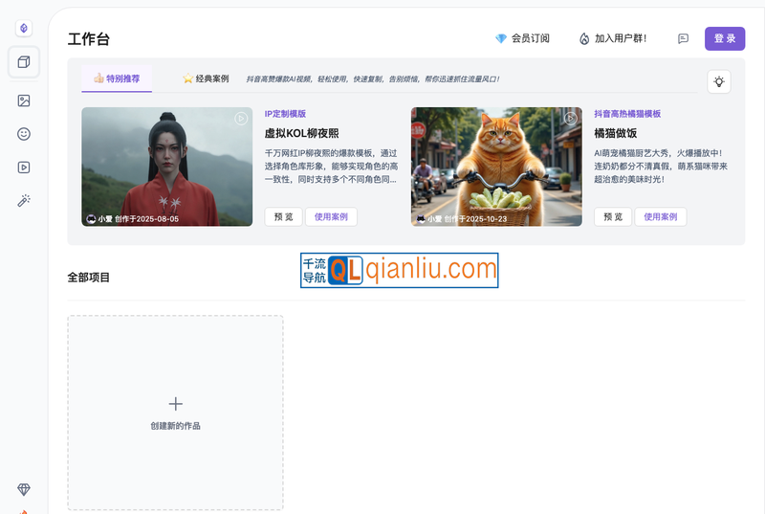Click the diamond icon at sidebar bottom

24,489
